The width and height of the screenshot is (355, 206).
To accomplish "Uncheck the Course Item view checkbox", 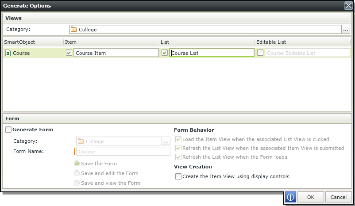I will [x=69, y=53].
